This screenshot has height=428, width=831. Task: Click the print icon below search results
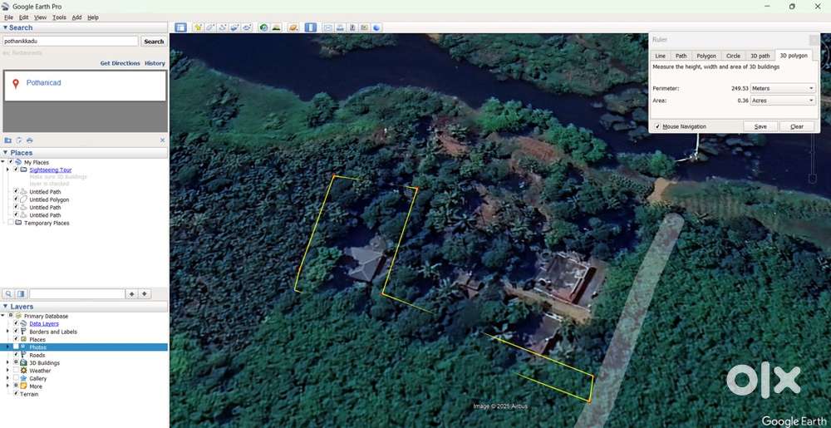(30, 140)
